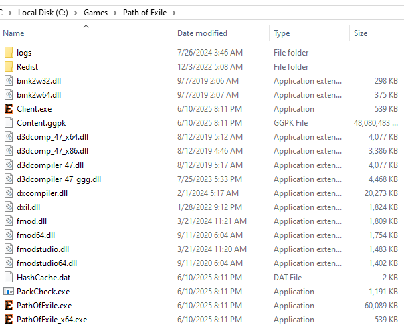Select the file name 'HashCache.dat'
Image resolution: width=404 pixels, height=327 pixels.
43,278
